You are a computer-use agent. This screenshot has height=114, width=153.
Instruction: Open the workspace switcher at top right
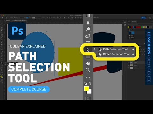[x=151, y=18]
